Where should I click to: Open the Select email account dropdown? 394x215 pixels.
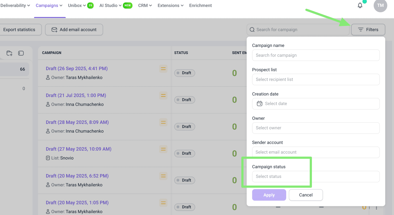tap(316, 152)
